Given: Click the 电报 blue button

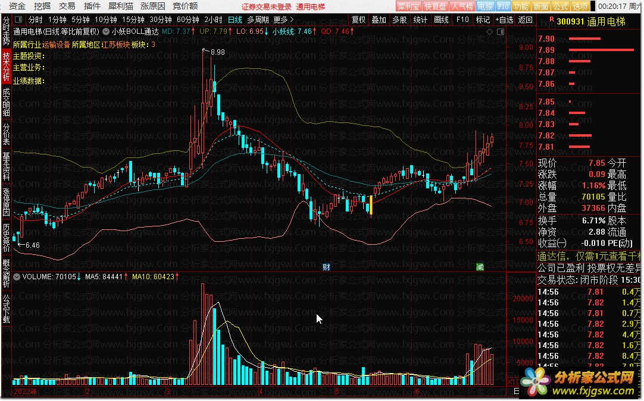Looking at the screenshot, I should pos(486,6).
